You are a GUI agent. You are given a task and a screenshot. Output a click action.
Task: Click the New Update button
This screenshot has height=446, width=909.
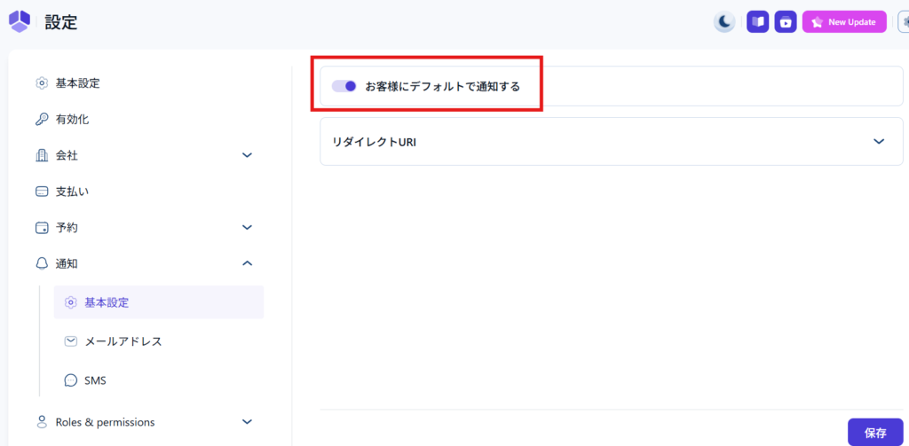844,22
